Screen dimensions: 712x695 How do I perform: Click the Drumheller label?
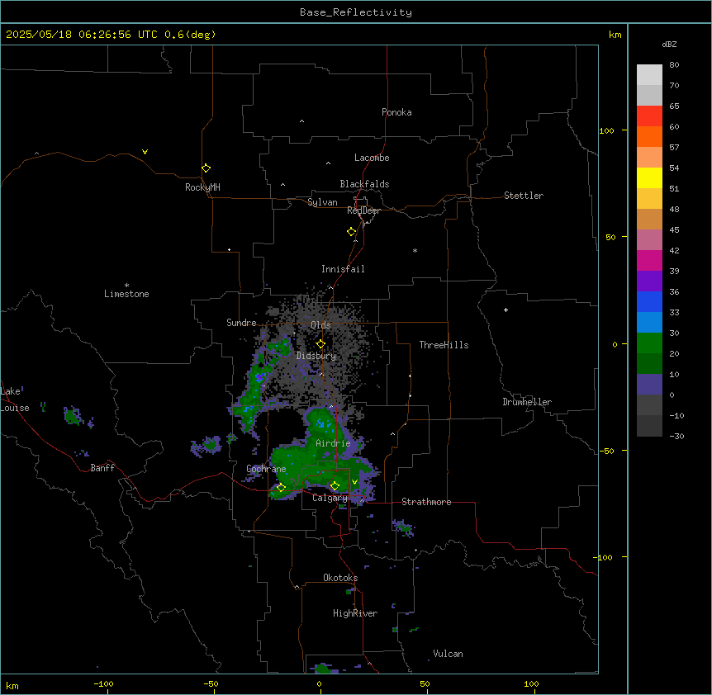point(527,402)
